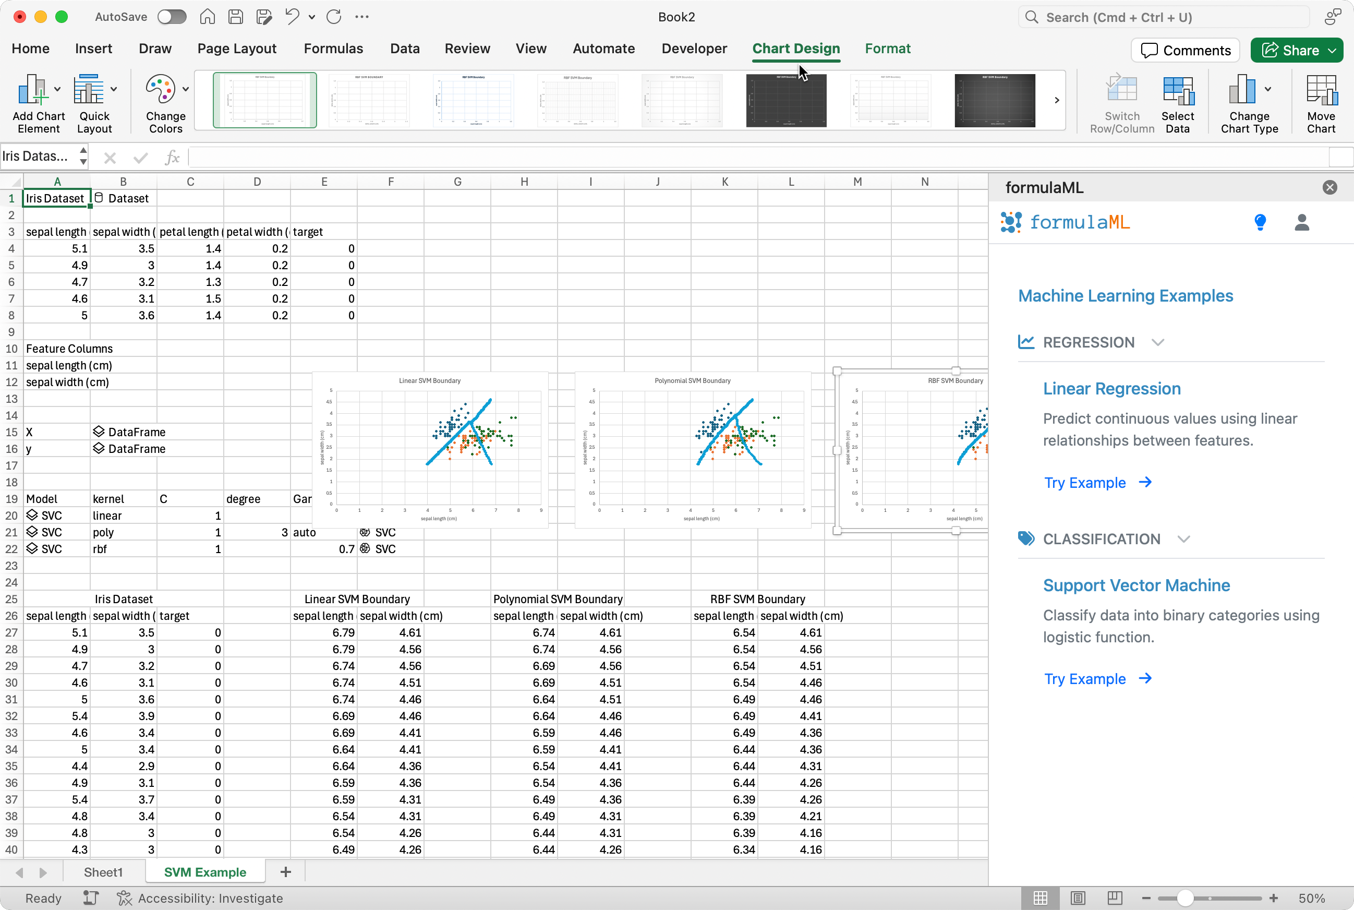Click the Move Chart icon

pos(1321,89)
